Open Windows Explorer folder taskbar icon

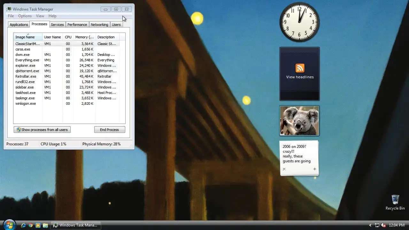tap(45, 225)
